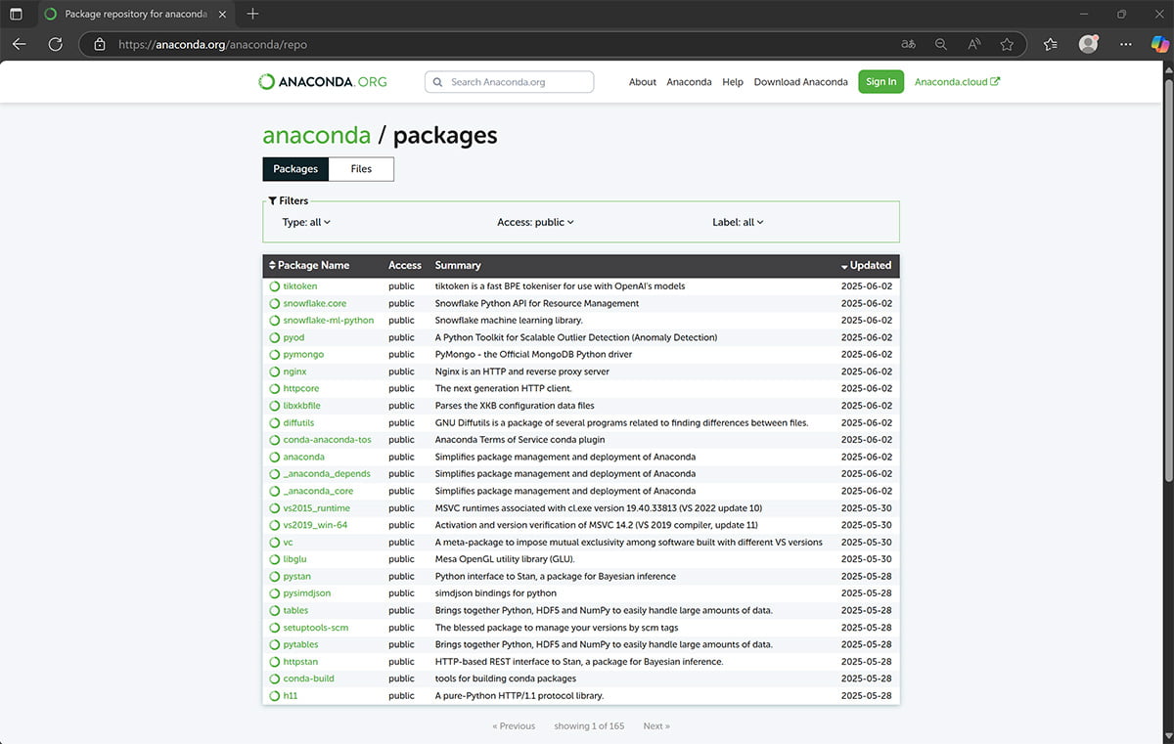Open the conda-anaconda-tos package link

pos(327,440)
